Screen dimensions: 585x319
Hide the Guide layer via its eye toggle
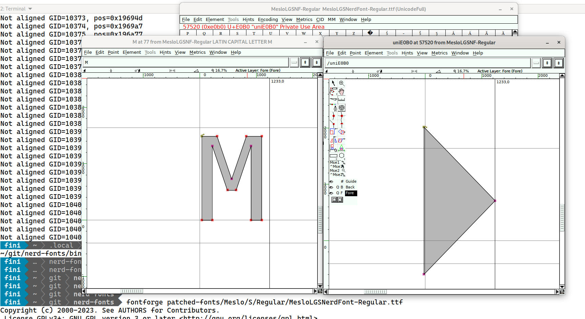(x=331, y=181)
